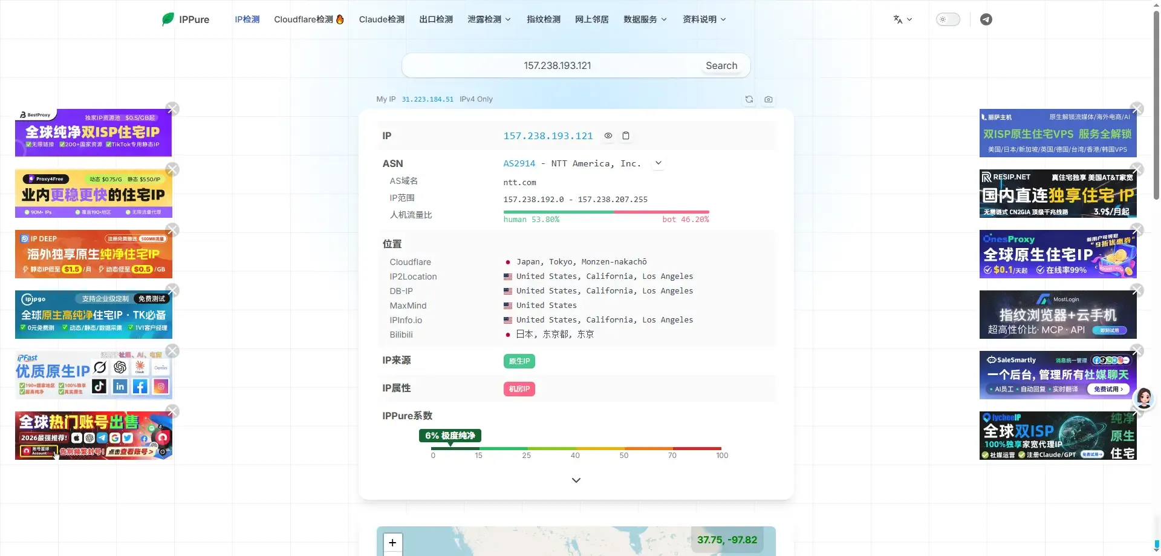Click the 机房IP attribute badge
This screenshot has height=556, width=1161.
click(519, 389)
